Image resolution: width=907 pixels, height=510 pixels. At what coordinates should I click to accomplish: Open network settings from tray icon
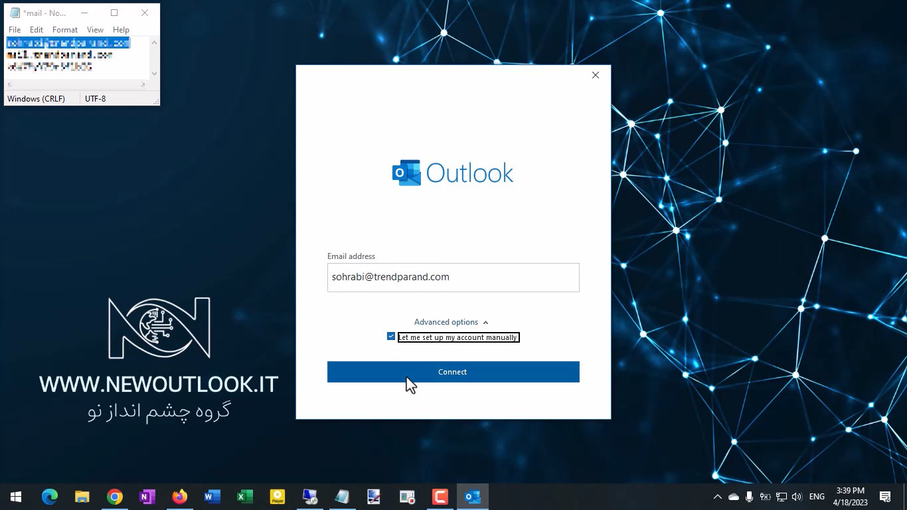tap(782, 497)
